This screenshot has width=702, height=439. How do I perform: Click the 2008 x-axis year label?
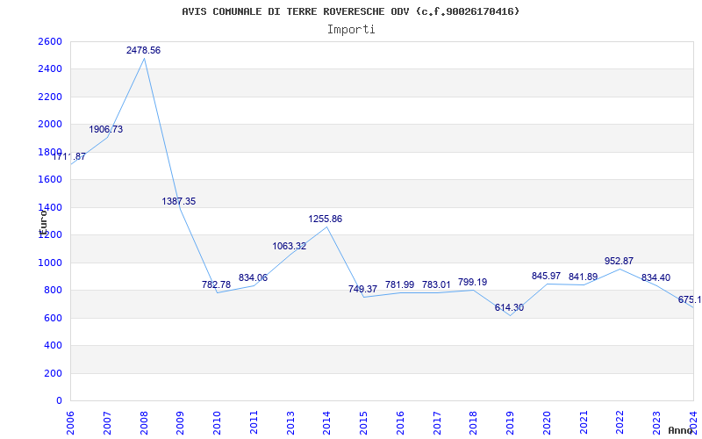pyautogui.click(x=144, y=423)
